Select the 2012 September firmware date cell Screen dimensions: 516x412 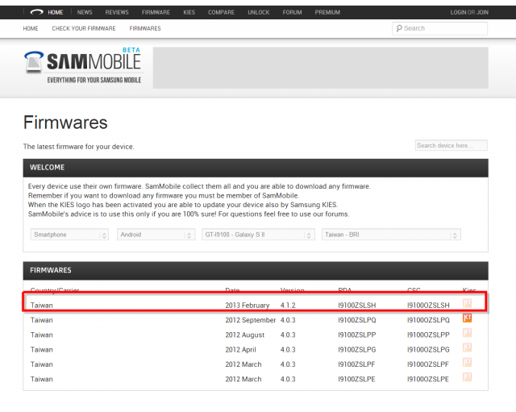tap(251, 320)
